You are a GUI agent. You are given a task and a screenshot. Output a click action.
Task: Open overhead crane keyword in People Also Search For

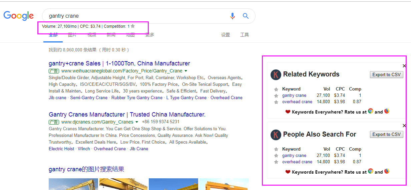pos(297,162)
